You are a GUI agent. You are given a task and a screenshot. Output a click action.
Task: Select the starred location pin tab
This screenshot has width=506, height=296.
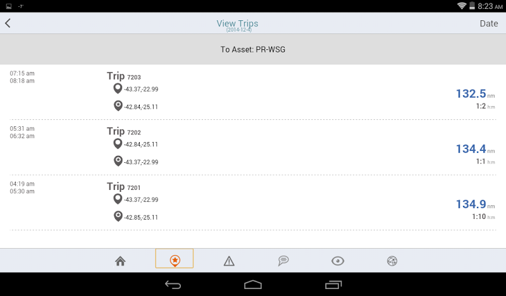pos(175,258)
